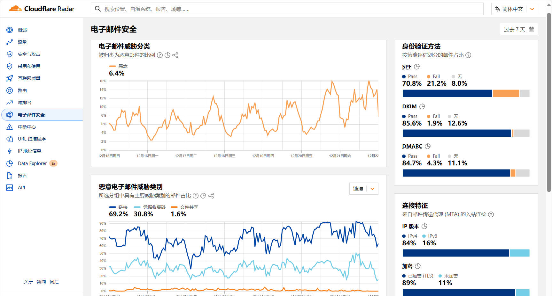
Task: Click the search magnifier icon
Action: pos(98,9)
